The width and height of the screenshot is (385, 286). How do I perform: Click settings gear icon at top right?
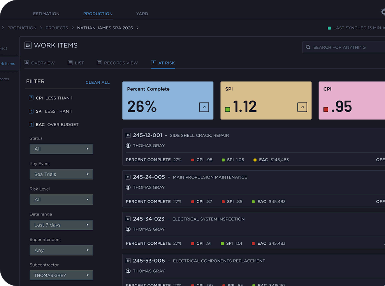coord(383,12)
